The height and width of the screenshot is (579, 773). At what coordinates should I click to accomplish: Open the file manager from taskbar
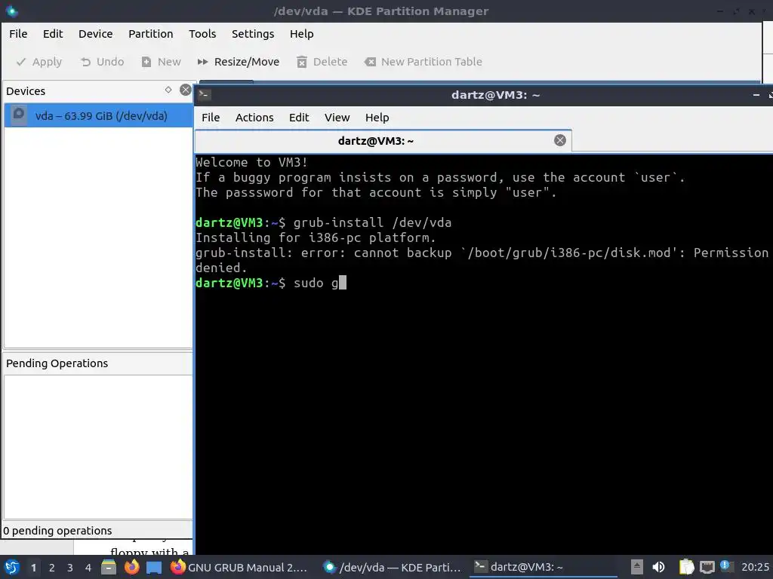coord(109,567)
